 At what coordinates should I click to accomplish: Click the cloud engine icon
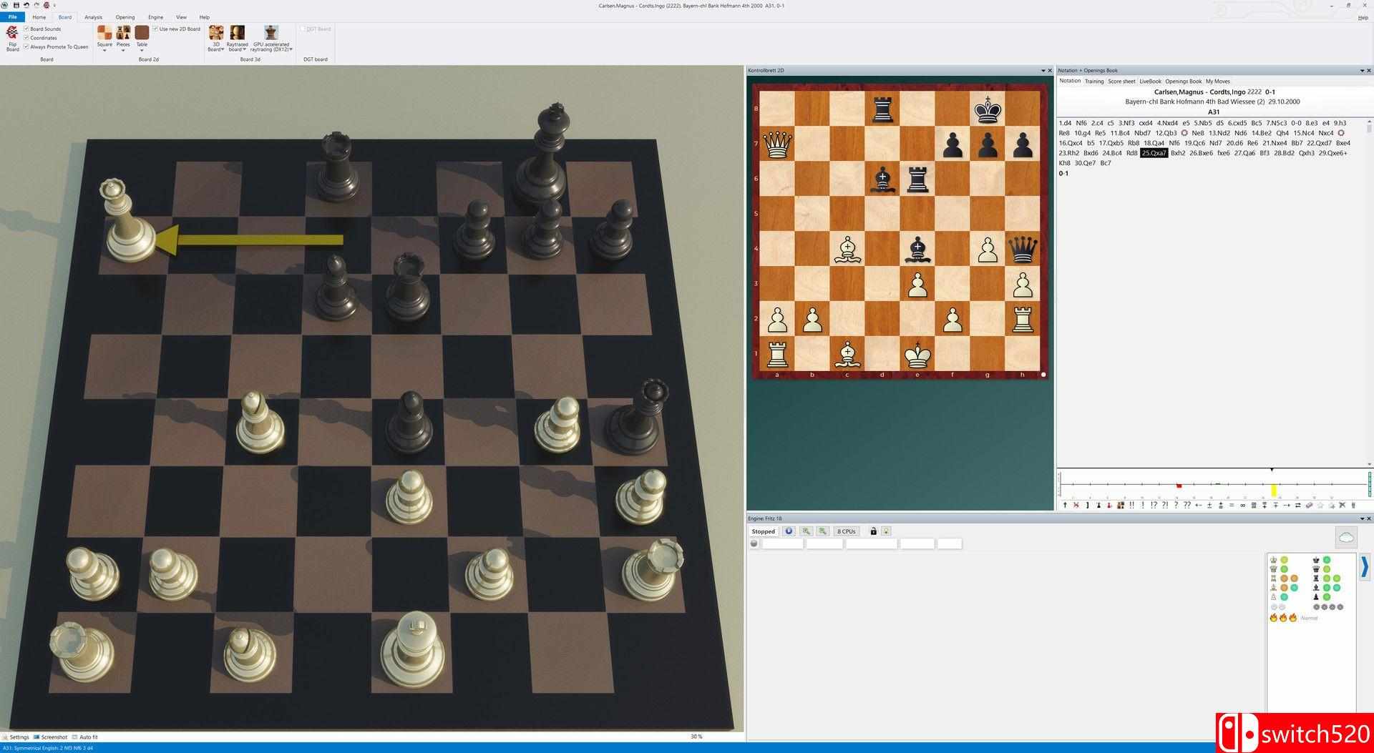tap(1345, 537)
